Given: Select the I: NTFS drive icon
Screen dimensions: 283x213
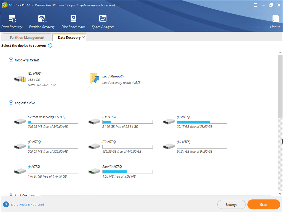Looking at the screenshot, I should point(20,171).
